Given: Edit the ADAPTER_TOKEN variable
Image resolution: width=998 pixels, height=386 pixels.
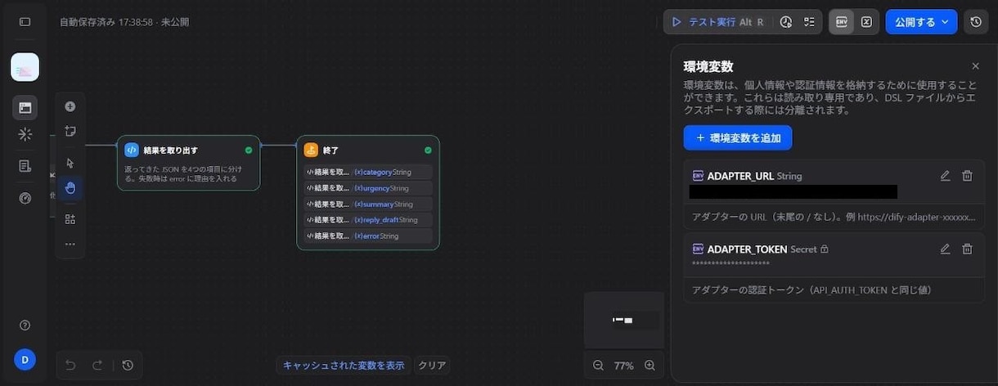Looking at the screenshot, I should point(945,249).
